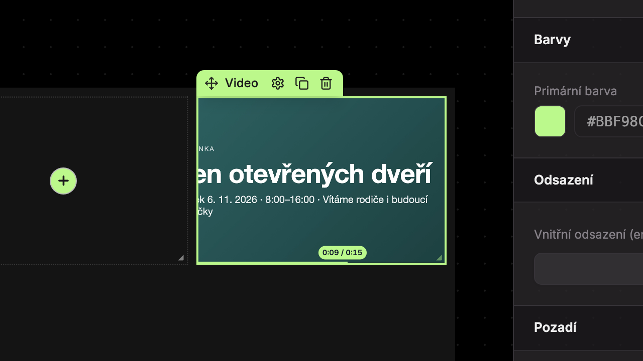
Task: Click the 0:09 / 0:15 time badge
Action: click(x=343, y=253)
